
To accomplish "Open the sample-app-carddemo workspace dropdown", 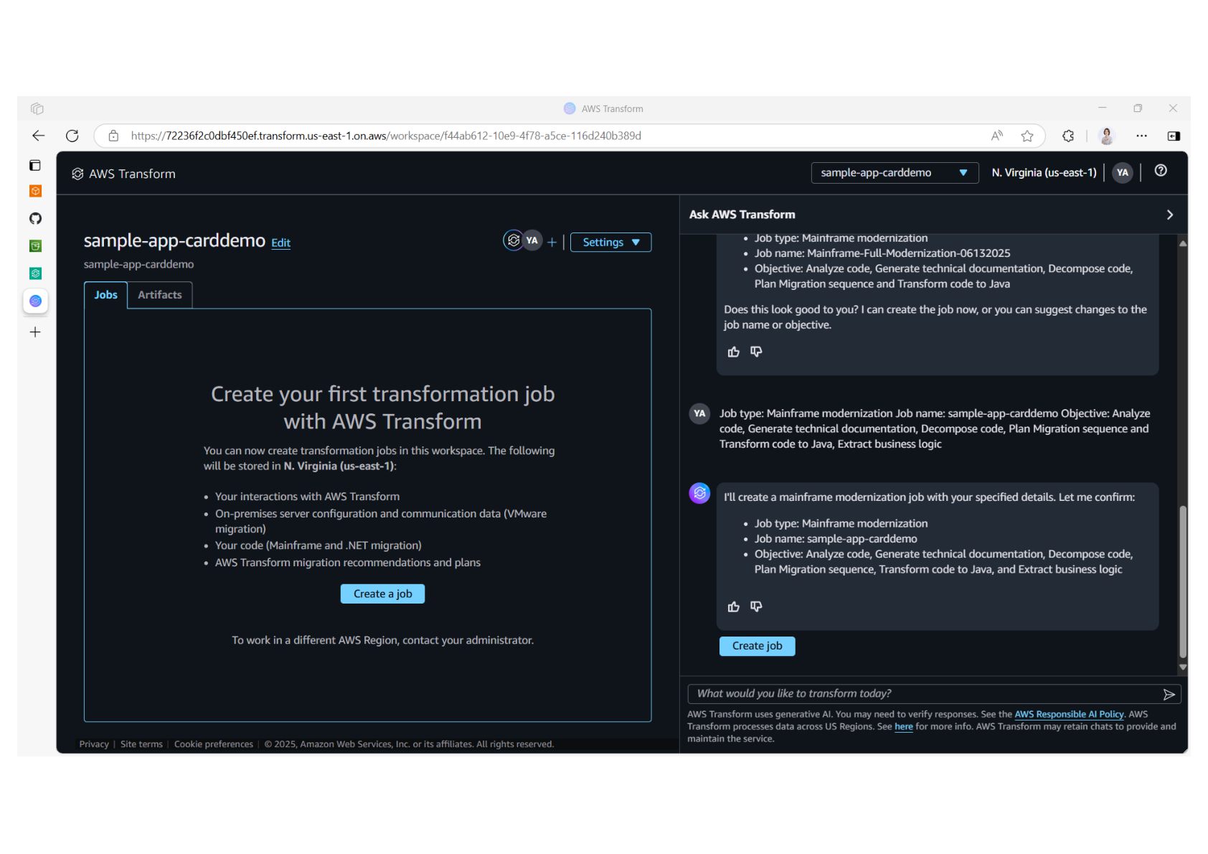I will coord(895,173).
